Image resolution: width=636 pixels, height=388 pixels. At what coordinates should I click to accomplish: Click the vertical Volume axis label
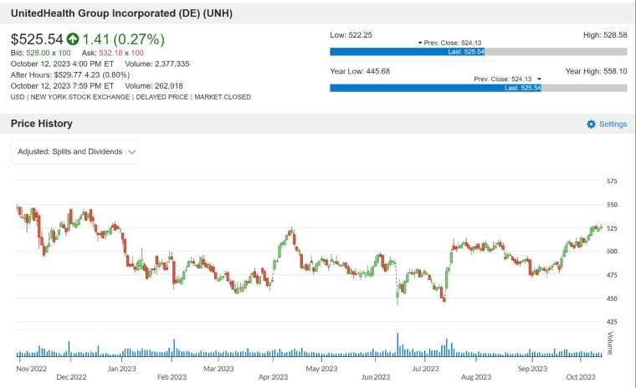610,343
